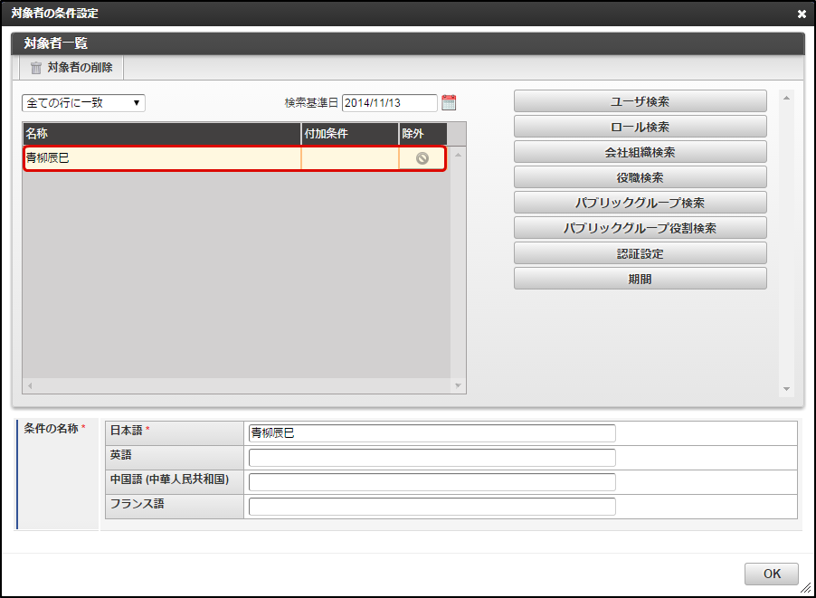Viewport: 816px width, 598px height.
Task: Focus the フランス語 name input field
Action: click(x=432, y=507)
